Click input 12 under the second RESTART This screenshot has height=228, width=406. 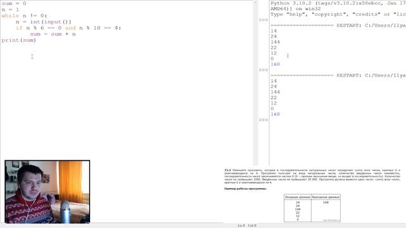click(x=273, y=103)
